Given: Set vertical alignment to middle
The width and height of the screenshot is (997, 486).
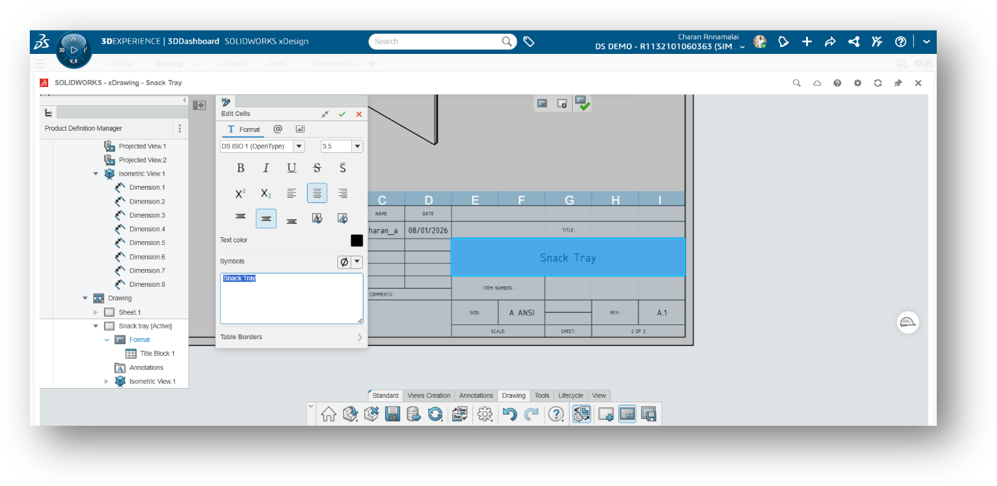Looking at the screenshot, I should (266, 218).
